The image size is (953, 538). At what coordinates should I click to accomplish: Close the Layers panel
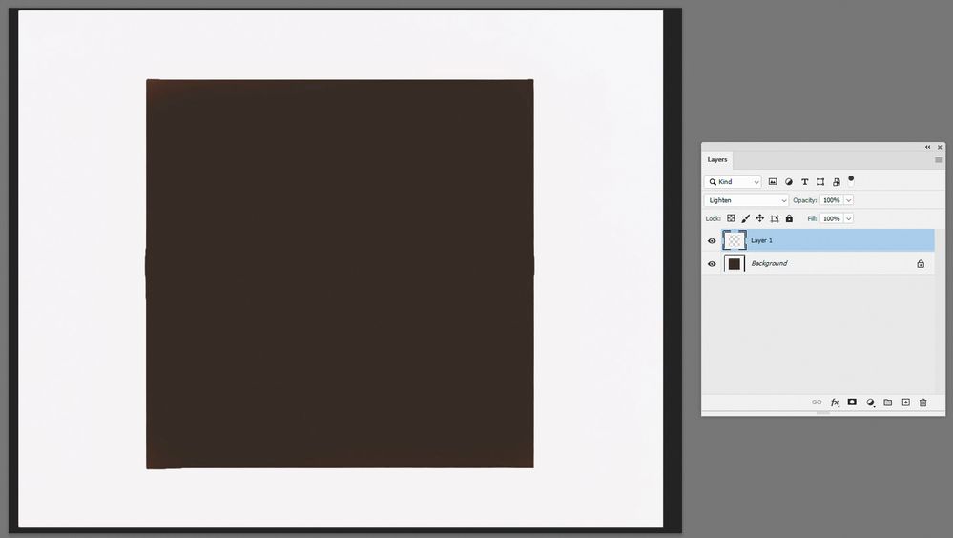940,147
